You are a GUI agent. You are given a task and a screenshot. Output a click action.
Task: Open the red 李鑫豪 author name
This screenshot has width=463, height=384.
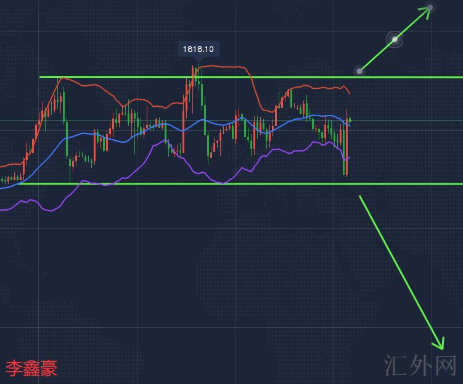coord(31,369)
